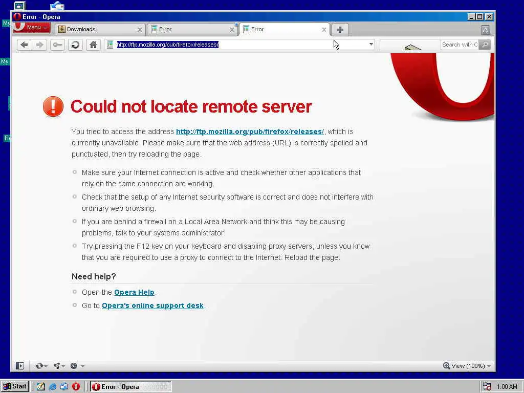Expand the Opera Turbo dropdown arrow

click(82, 366)
